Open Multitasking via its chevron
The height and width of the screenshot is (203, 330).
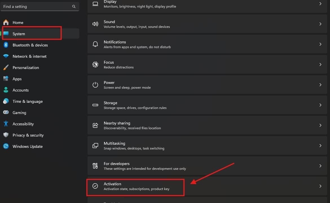point(320,146)
